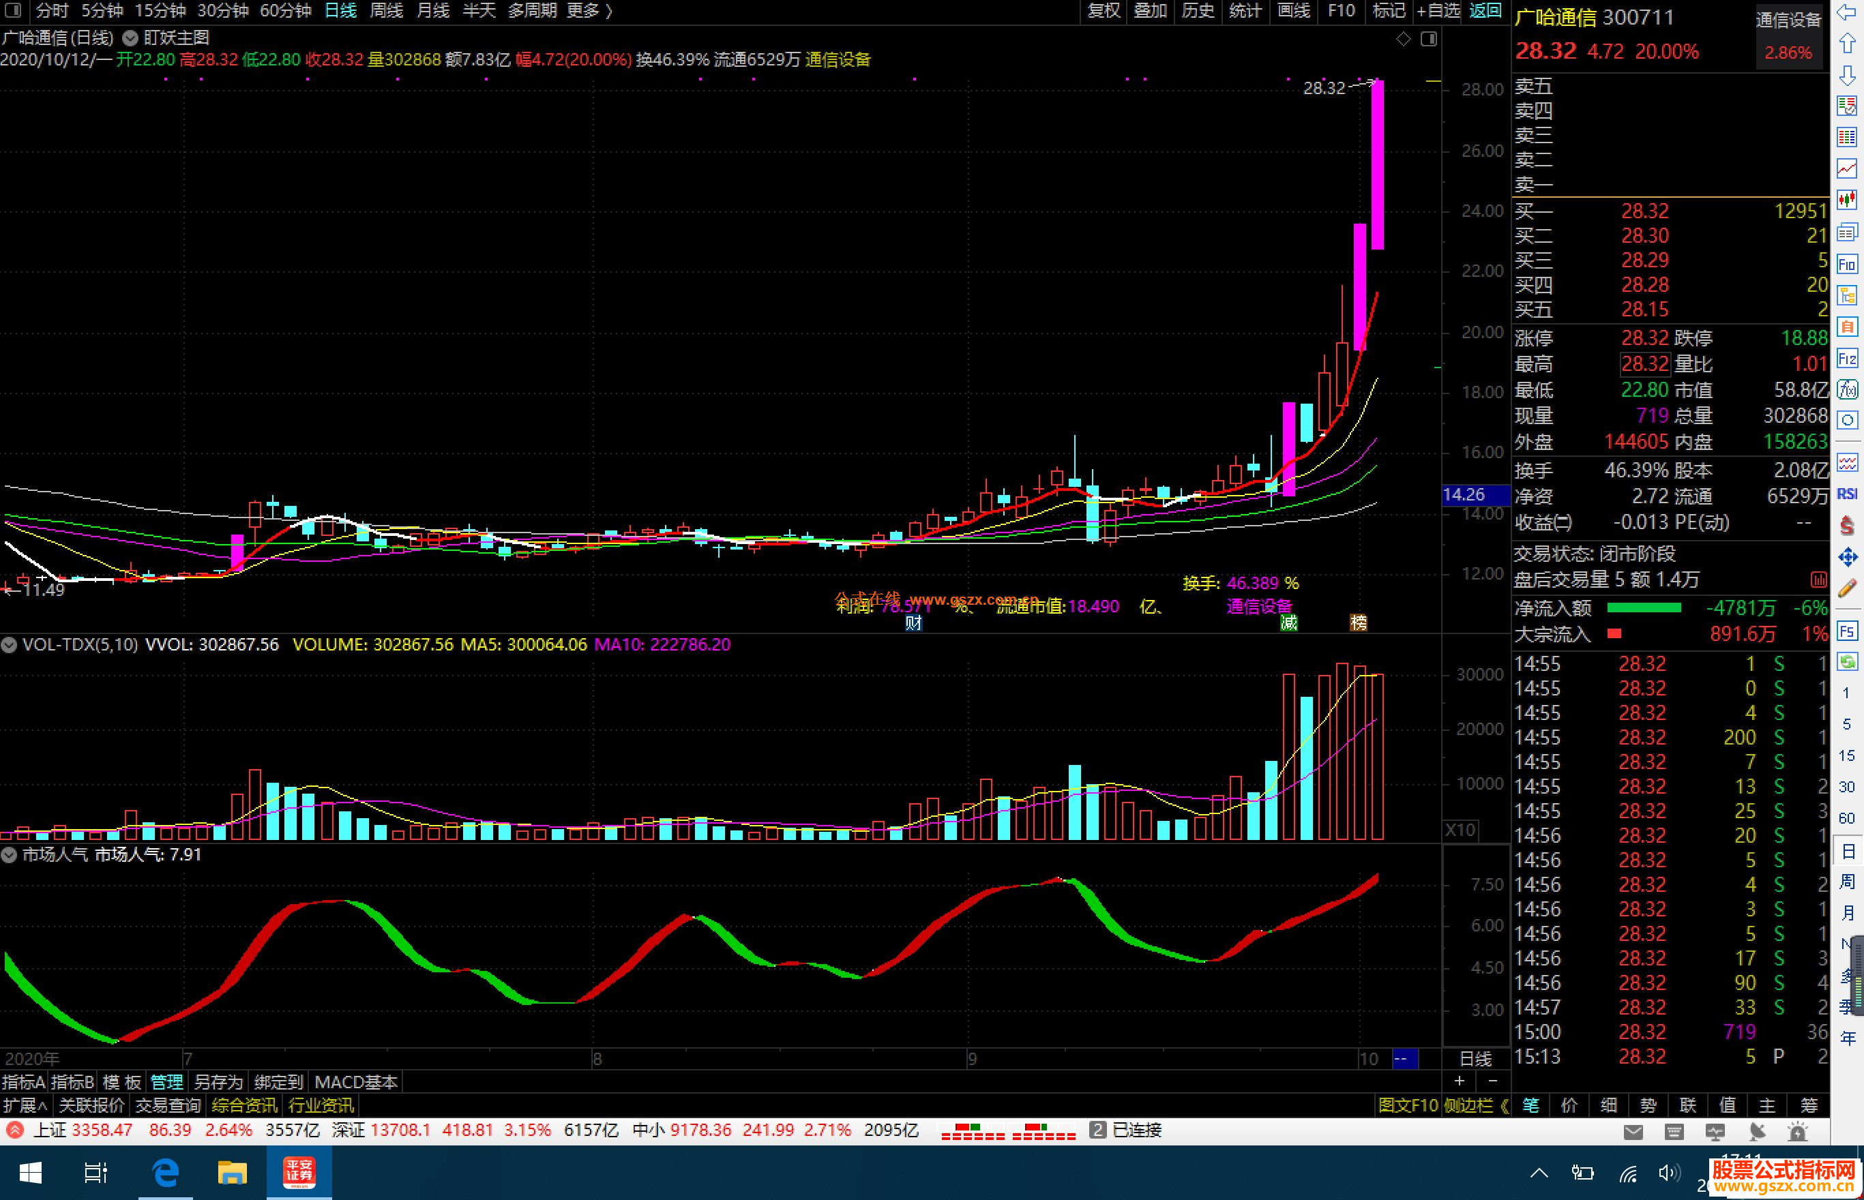Click the 大宗流入 red bar
Image resolution: width=1864 pixels, height=1200 pixels.
tap(1614, 634)
